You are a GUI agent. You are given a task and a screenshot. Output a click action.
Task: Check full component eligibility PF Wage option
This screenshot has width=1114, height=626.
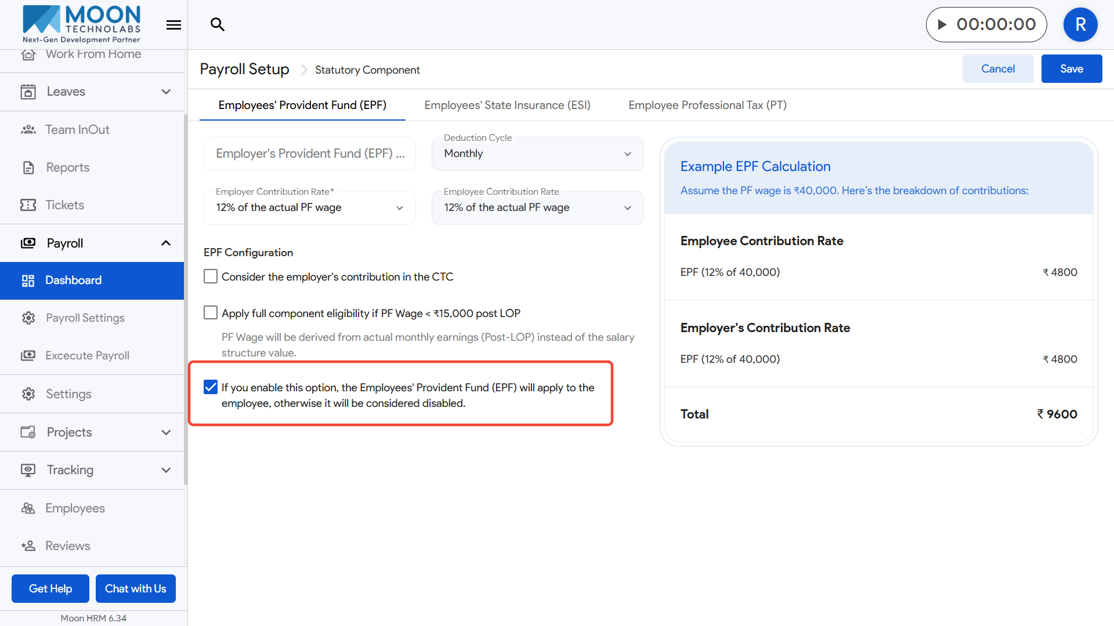[x=211, y=313]
